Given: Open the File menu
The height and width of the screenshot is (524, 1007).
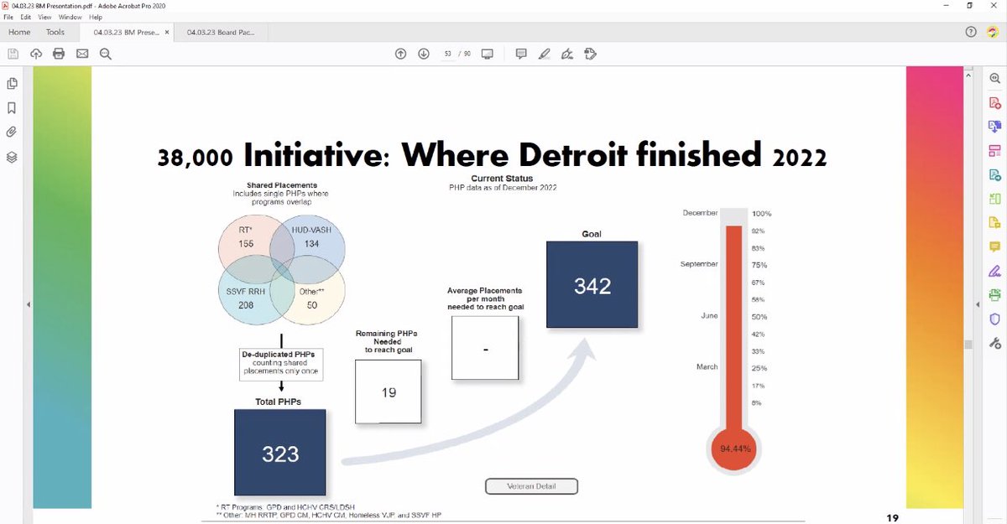Looking at the screenshot, I should coord(9,17).
